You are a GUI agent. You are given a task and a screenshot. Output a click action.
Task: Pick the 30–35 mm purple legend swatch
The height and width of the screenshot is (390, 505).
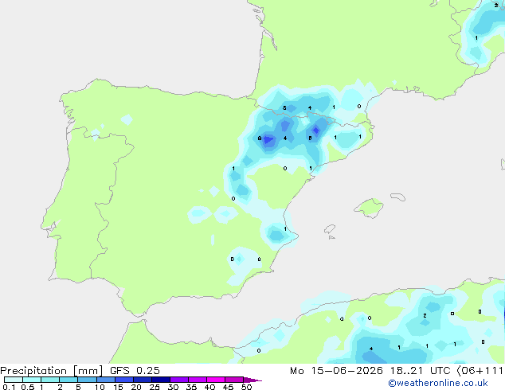pyautogui.click(x=179, y=380)
